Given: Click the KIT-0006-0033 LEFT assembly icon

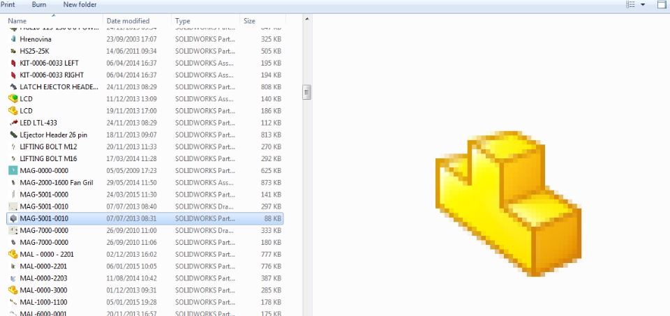Looking at the screenshot, I should click(x=13, y=63).
